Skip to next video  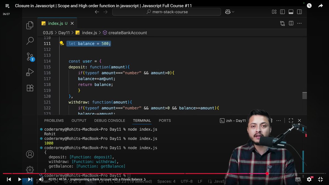(30, 179)
